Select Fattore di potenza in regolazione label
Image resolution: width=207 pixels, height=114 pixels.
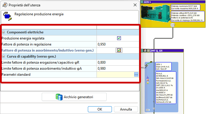point(26,44)
